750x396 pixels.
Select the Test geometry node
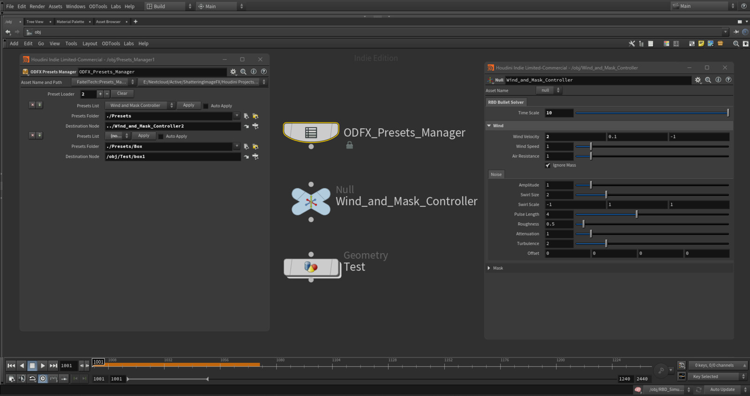pos(311,267)
